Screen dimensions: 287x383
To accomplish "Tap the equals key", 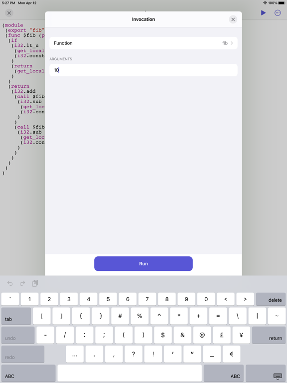I will pyautogui.click(x=218, y=316).
